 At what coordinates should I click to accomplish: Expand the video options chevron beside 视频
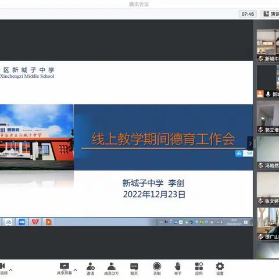pyautogui.click(x=11, y=270)
